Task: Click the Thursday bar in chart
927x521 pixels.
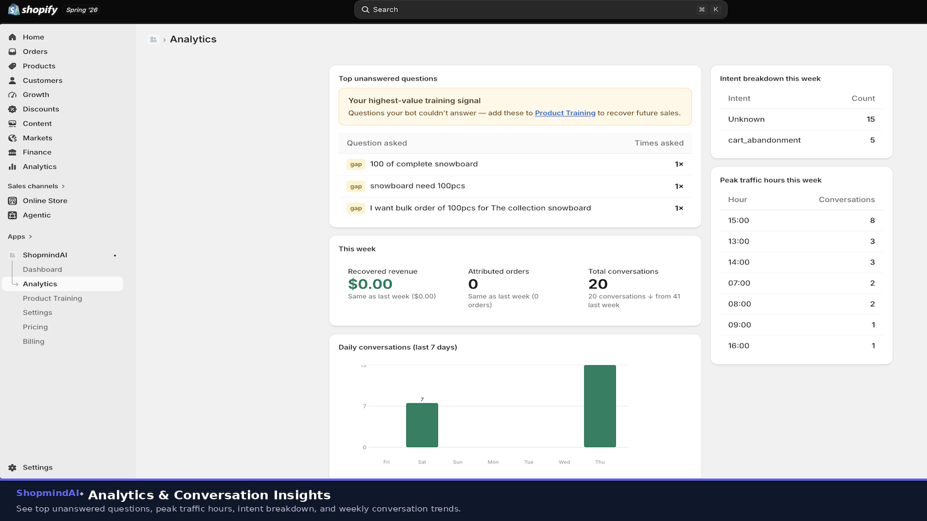Action: [x=600, y=406]
